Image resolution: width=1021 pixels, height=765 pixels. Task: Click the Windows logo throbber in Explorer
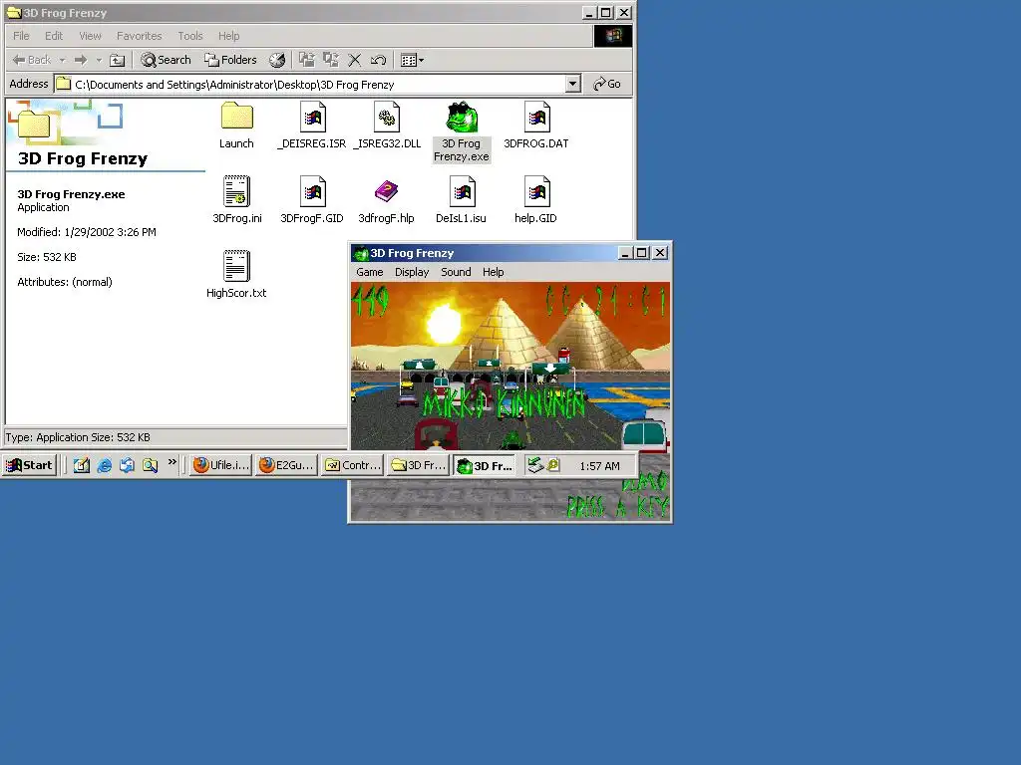[613, 36]
